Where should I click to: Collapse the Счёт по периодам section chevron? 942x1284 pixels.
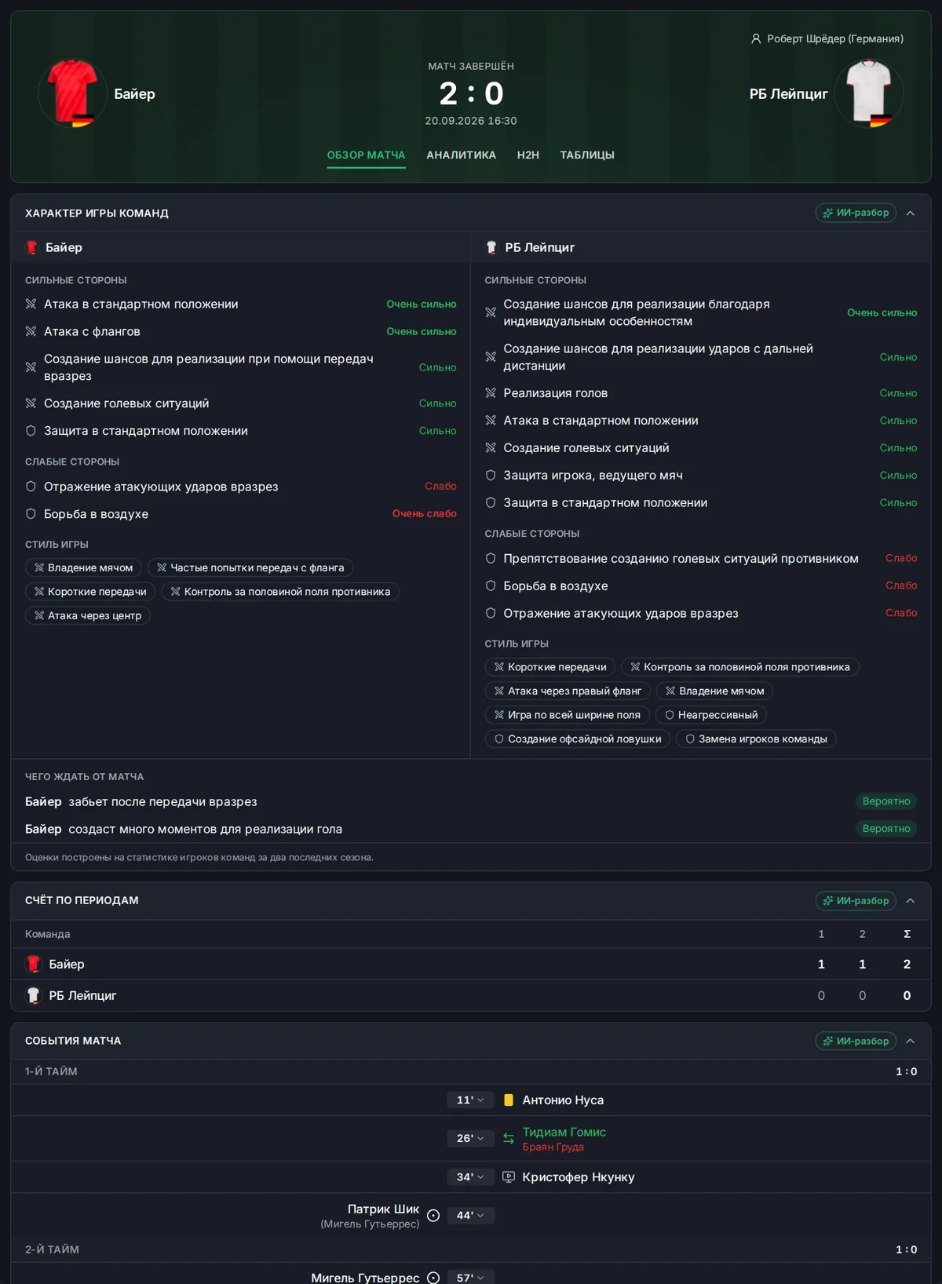coord(911,901)
